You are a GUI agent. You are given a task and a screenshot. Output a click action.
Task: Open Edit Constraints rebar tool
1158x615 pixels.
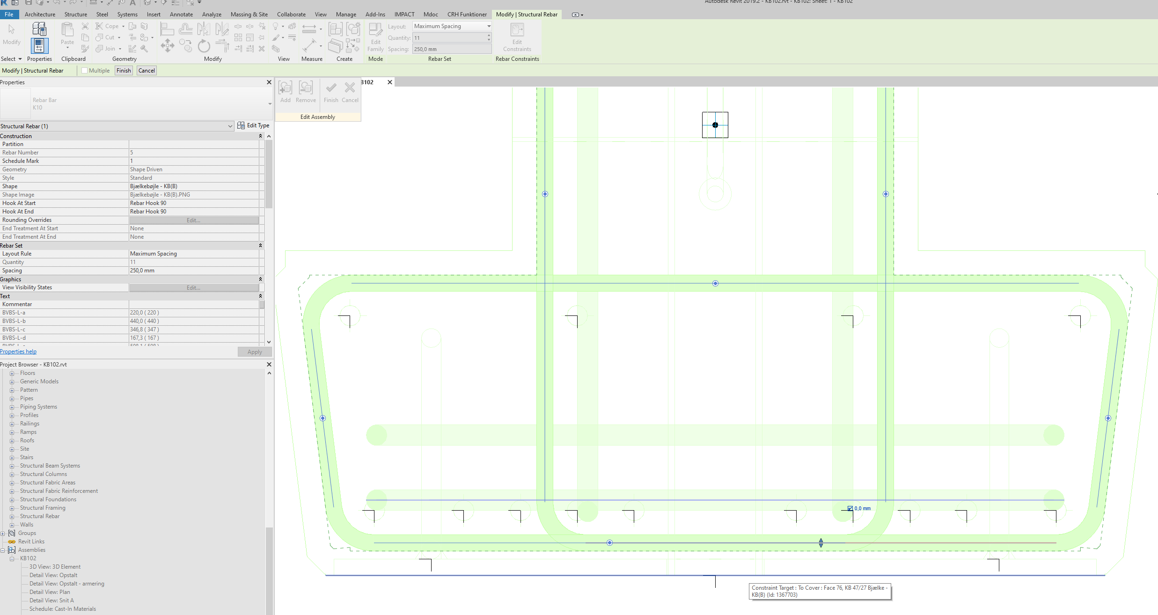click(x=517, y=37)
